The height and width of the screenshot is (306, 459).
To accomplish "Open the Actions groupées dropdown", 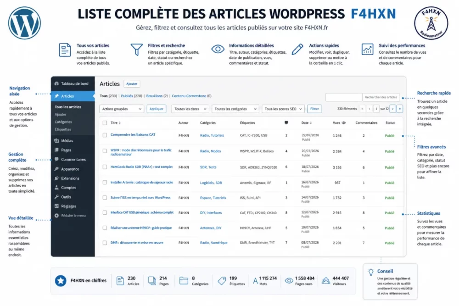I will [x=122, y=109].
